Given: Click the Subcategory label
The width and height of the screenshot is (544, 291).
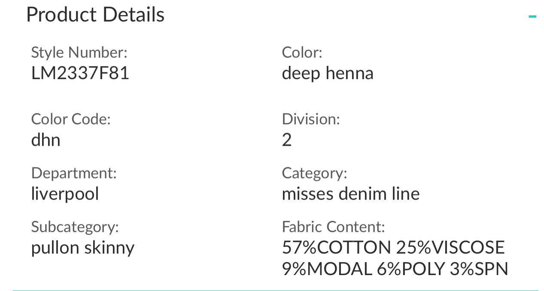Looking at the screenshot, I should pyautogui.click(x=75, y=227).
